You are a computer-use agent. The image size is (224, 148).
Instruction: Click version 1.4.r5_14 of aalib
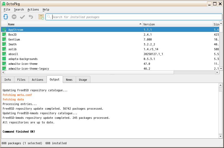pyautogui.click(x=151, y=49)
